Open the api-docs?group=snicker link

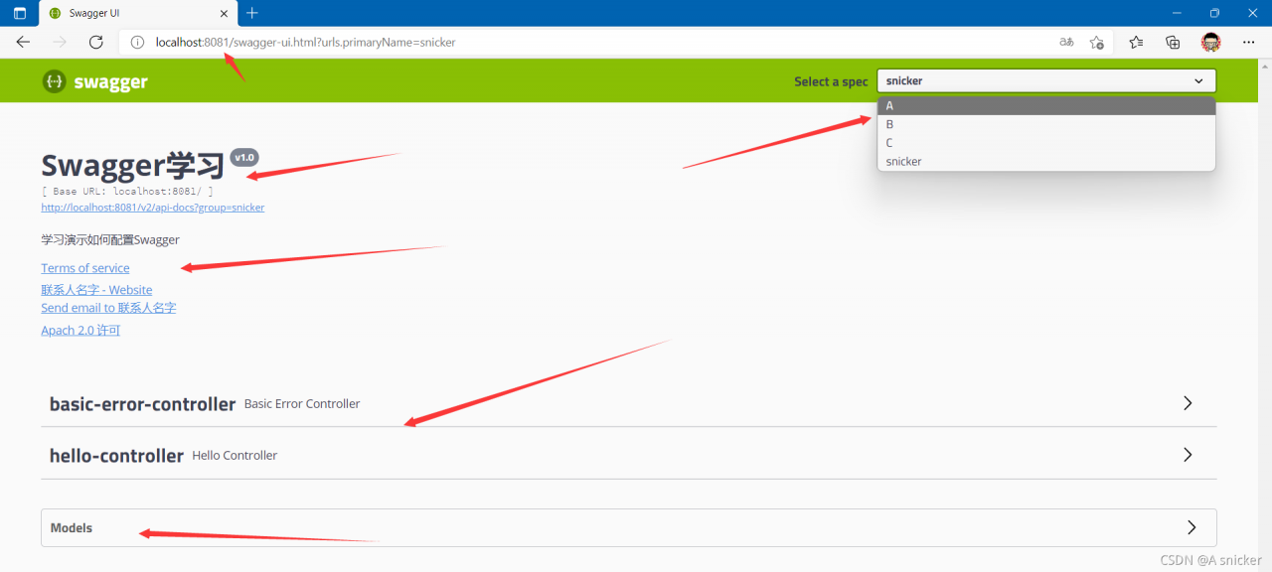pyautogui.click(x=153, y=208)
